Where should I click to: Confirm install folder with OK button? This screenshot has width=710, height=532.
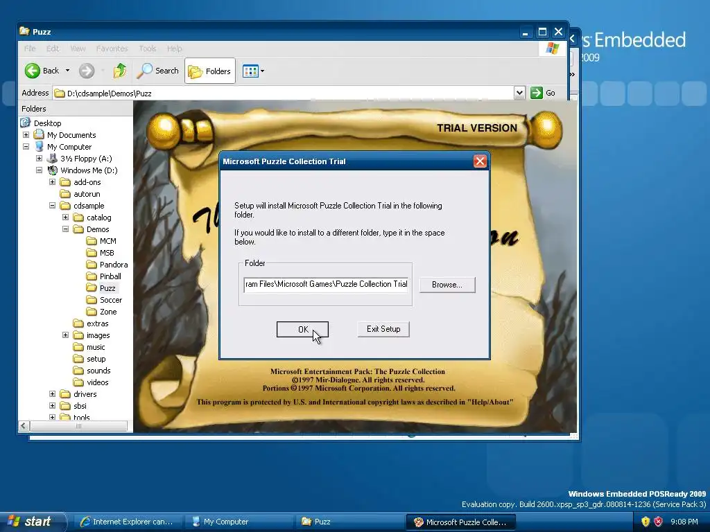point(302,329)
